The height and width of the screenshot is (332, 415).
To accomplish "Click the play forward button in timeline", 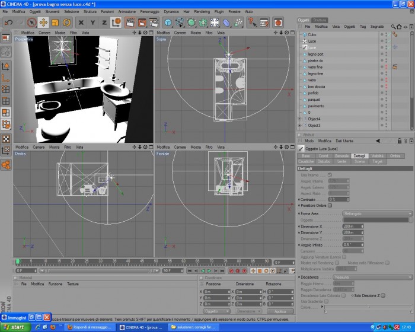I will [x=209, y=270].
